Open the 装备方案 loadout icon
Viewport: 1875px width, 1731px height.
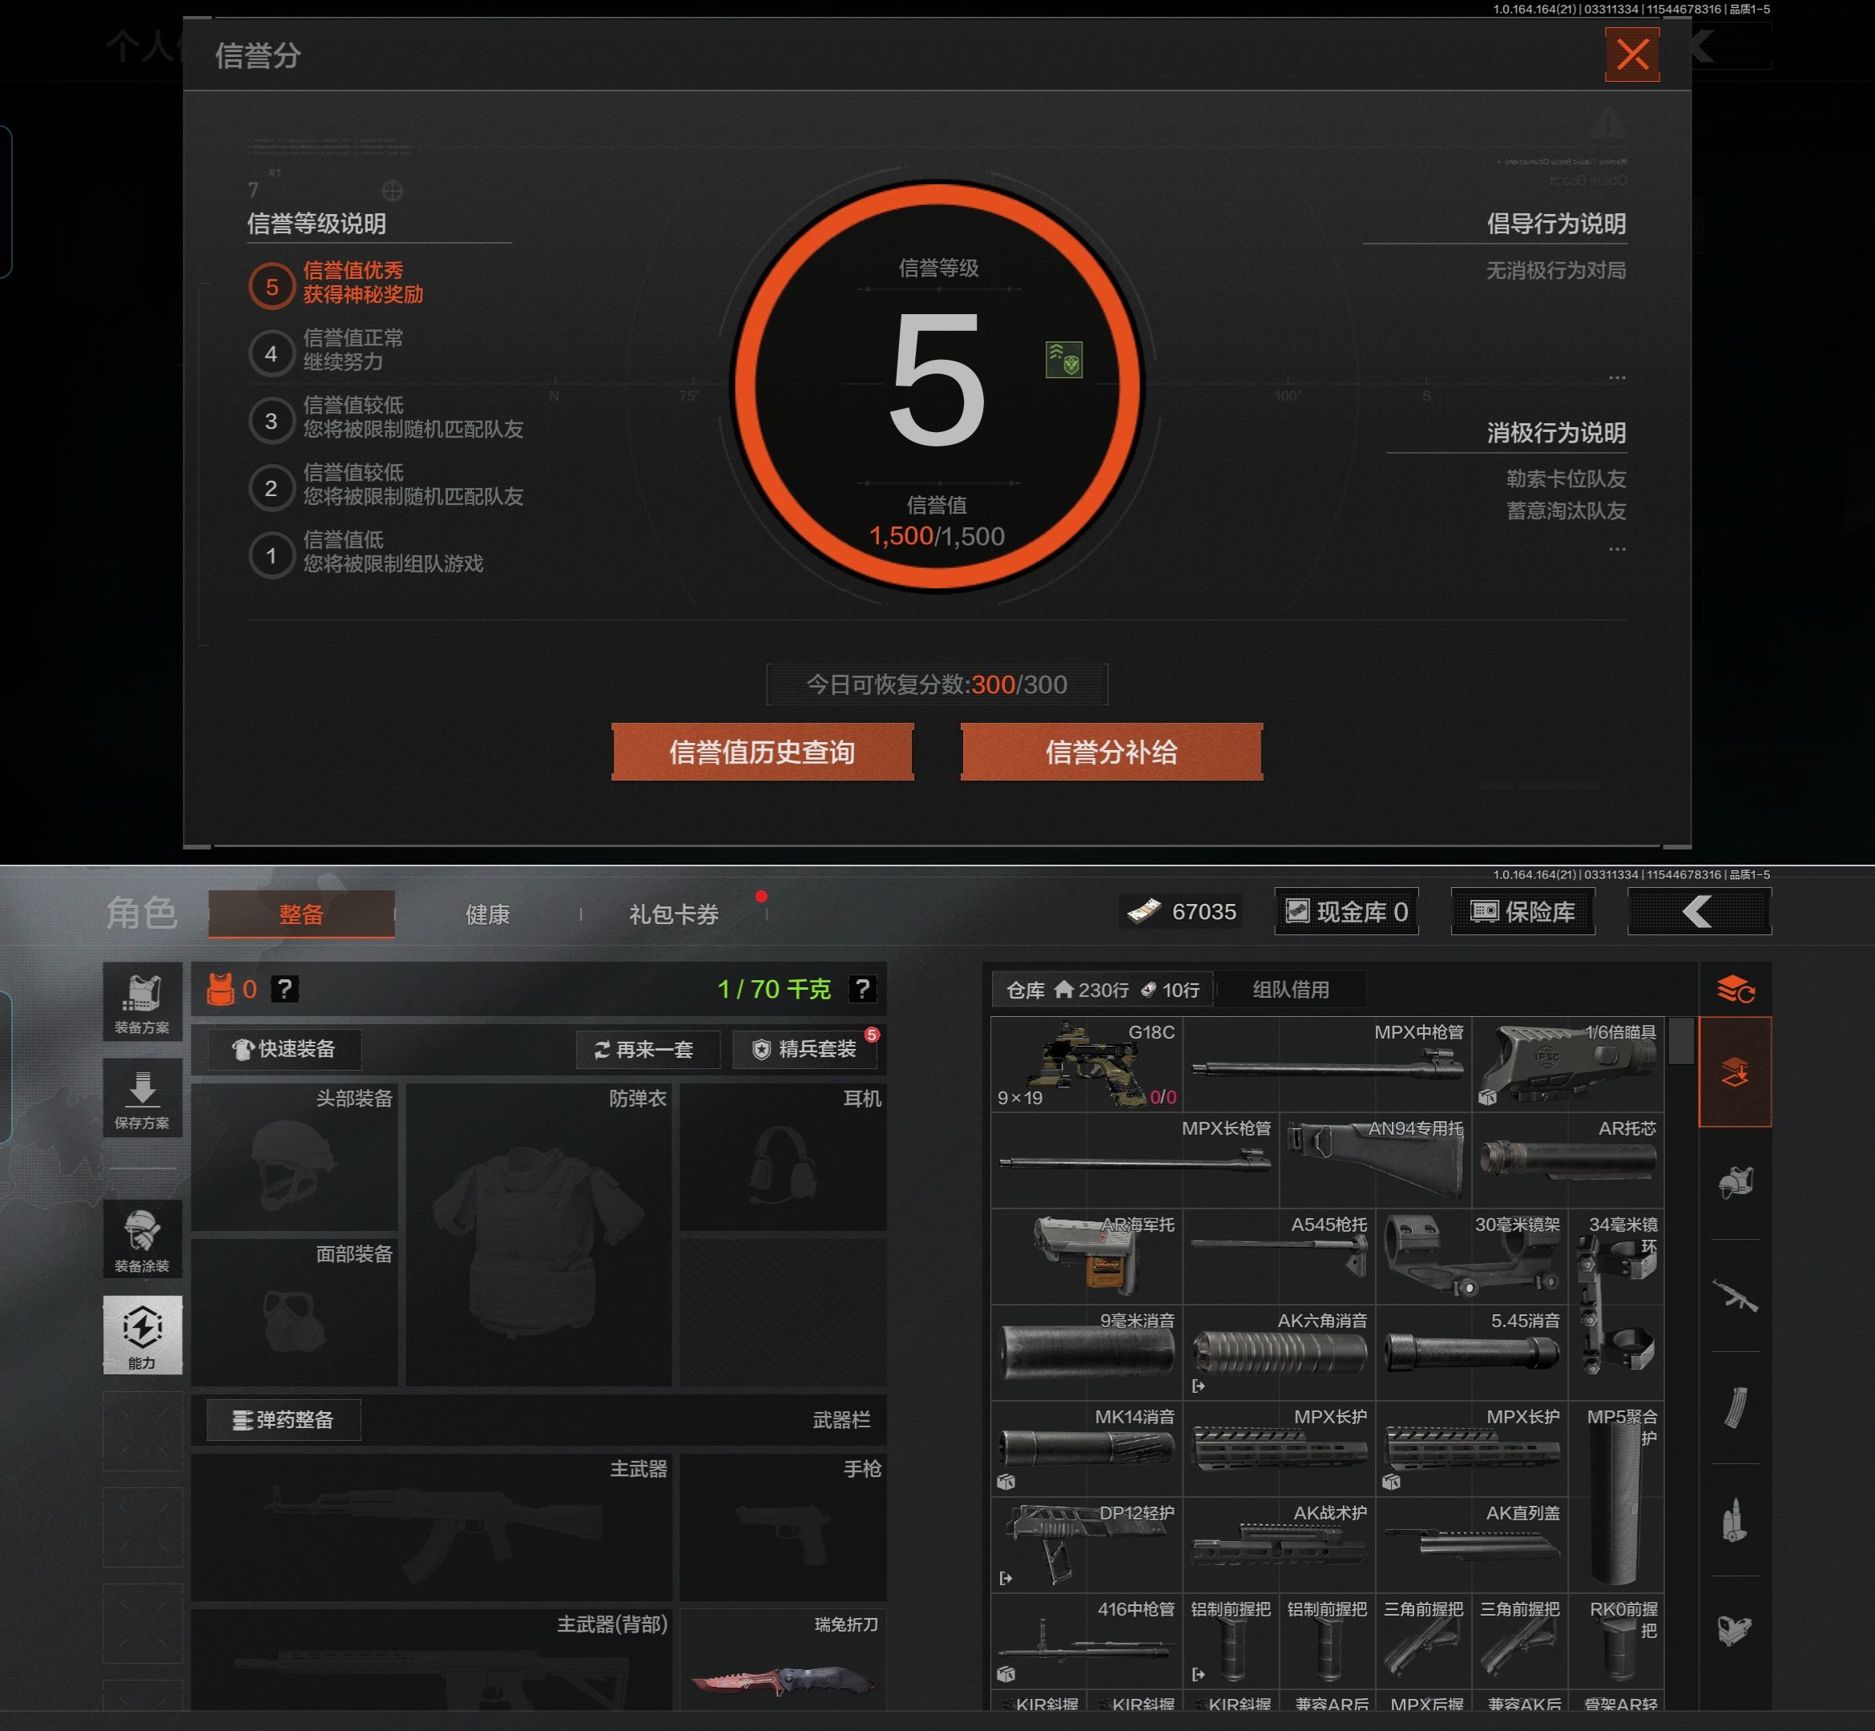tap(143, 1003)
